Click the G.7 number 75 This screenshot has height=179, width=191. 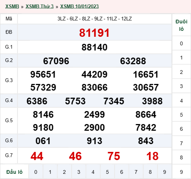pos(114,156)
